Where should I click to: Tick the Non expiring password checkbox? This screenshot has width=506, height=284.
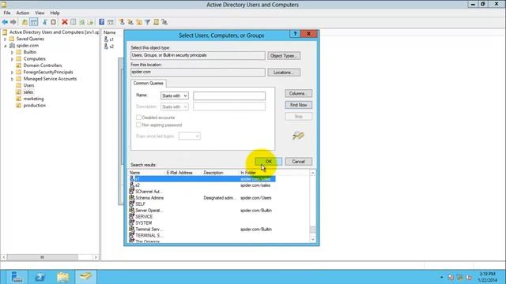(139, 125)
